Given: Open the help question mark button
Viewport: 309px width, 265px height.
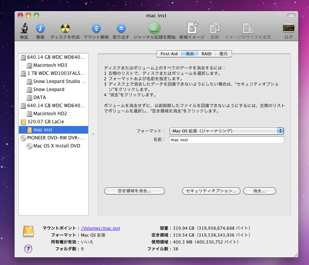Looking at the screenshot, I should click(x=28, y=249).
